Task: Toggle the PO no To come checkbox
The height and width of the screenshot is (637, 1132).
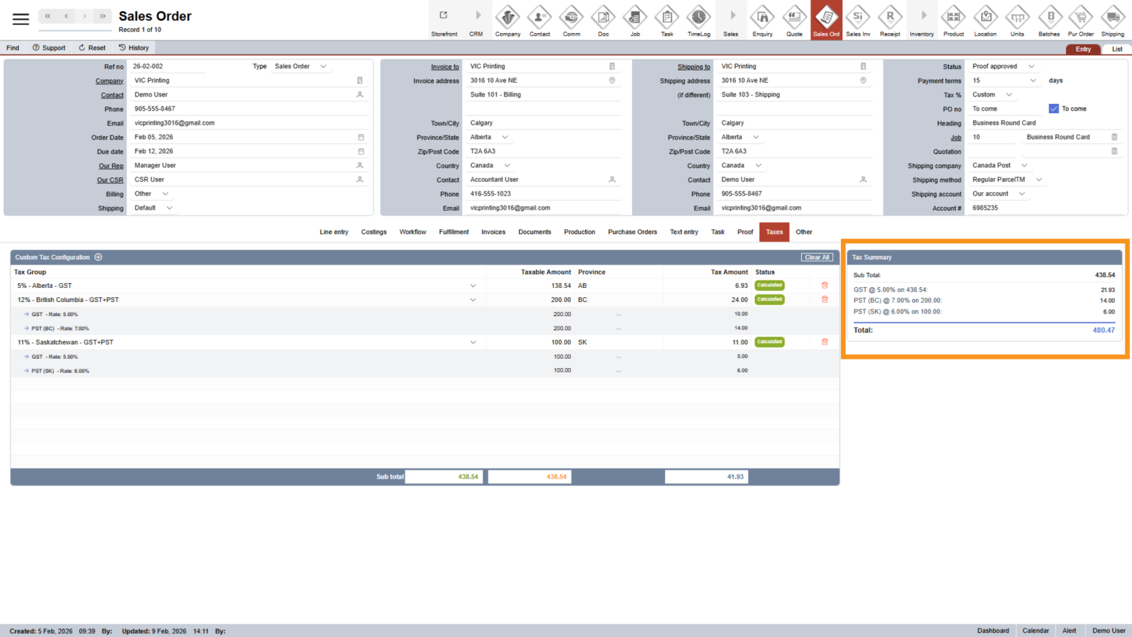Action: click(x=1053, y=109)
